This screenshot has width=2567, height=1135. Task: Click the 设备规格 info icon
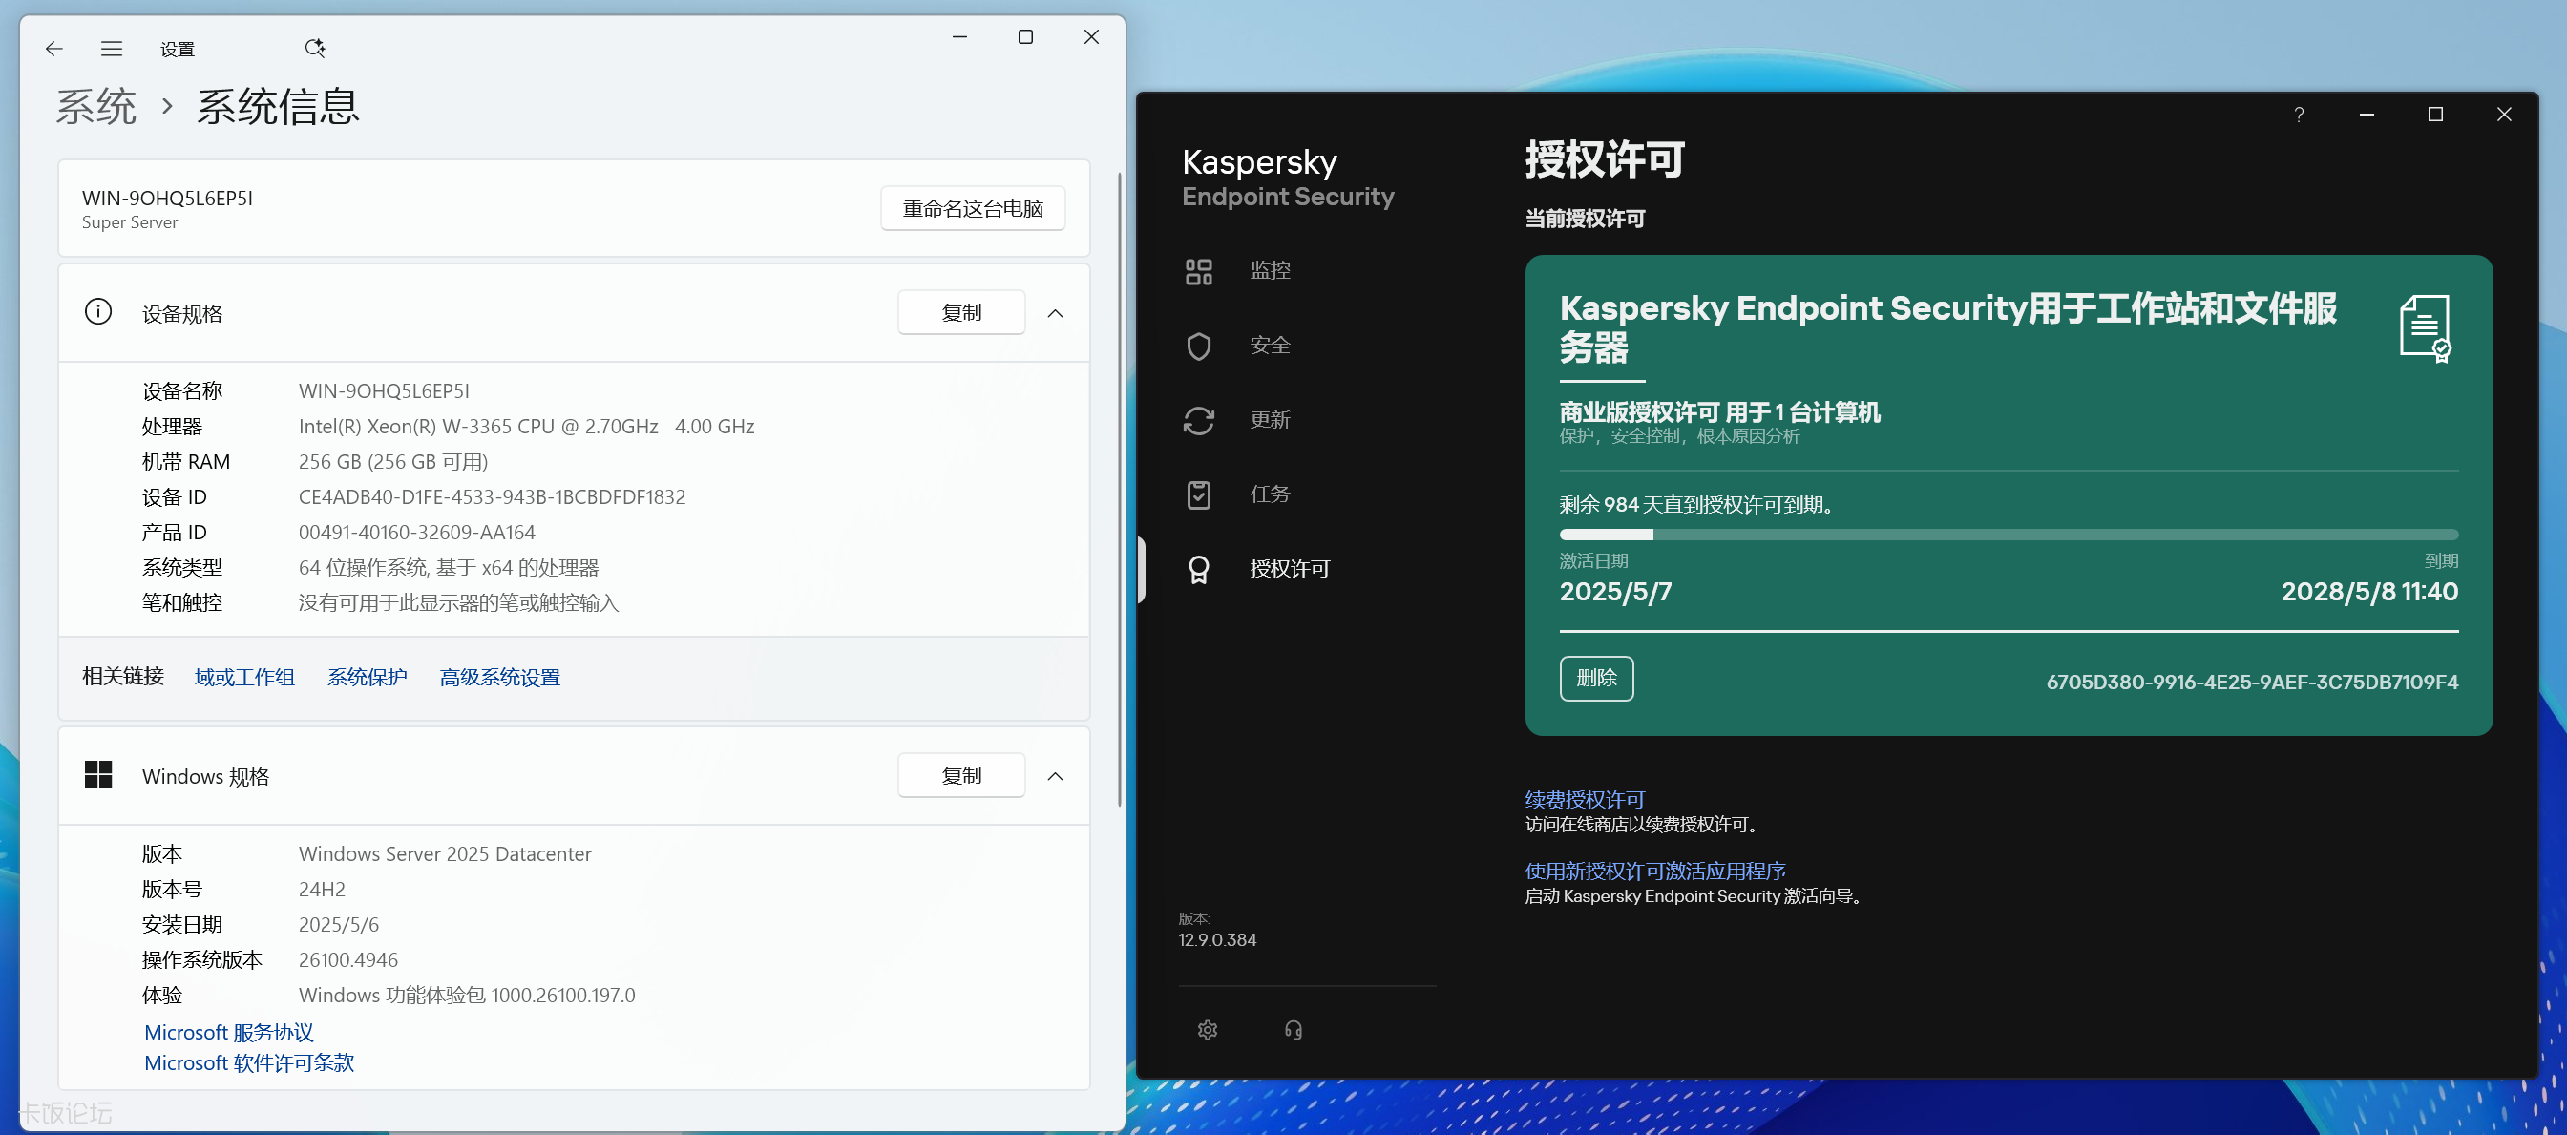click(x=97, y=312)
